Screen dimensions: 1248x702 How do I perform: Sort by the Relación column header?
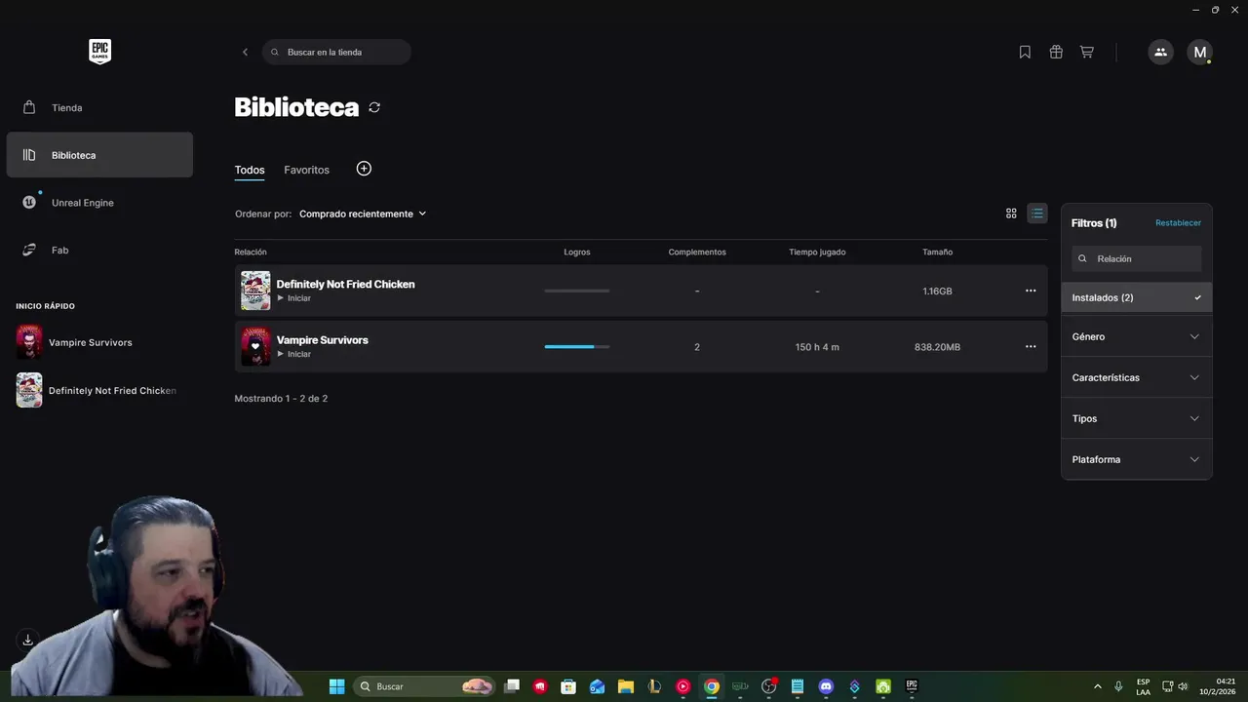(x=251, y=252)
